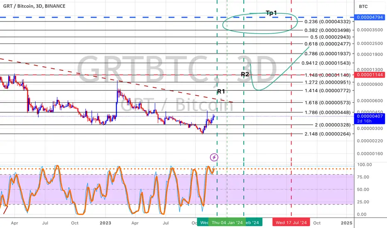The height and width of the screenshot is (228, 387).
Task: Click the Tp1 text annotation
Action: (271, 13)
